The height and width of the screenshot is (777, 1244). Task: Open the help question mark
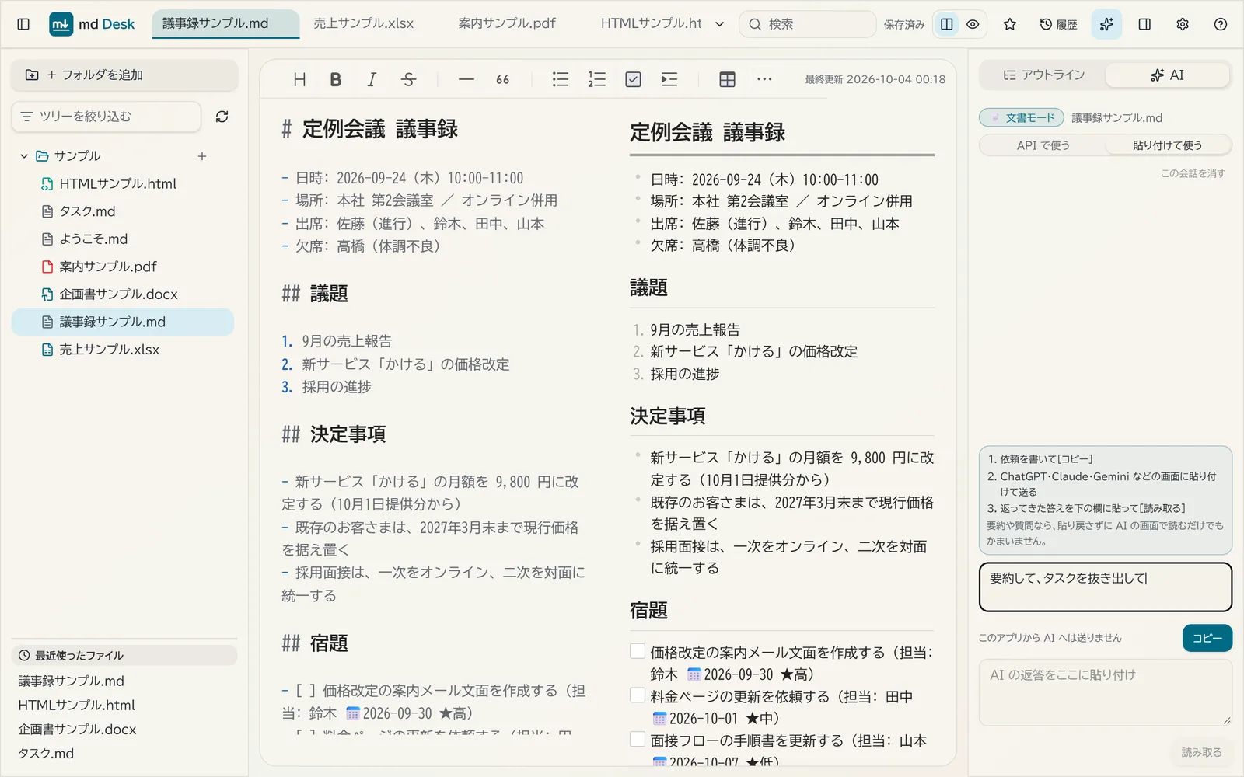click(1221, 24)
